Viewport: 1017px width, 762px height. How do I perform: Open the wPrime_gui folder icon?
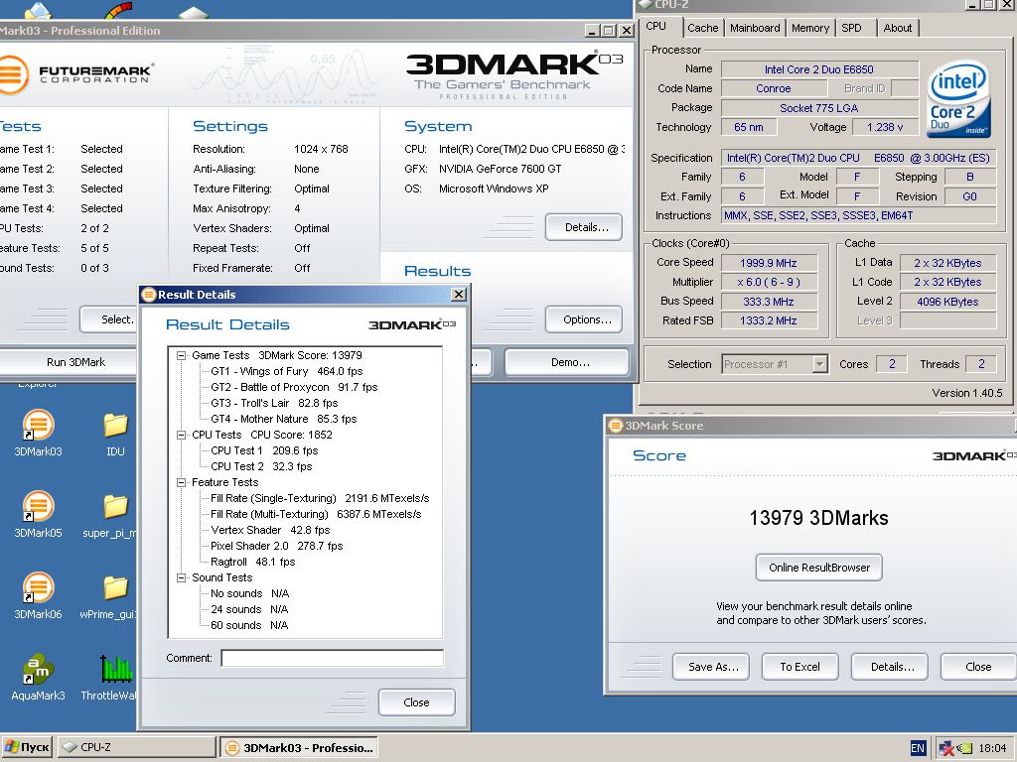(x=109, y=595)
